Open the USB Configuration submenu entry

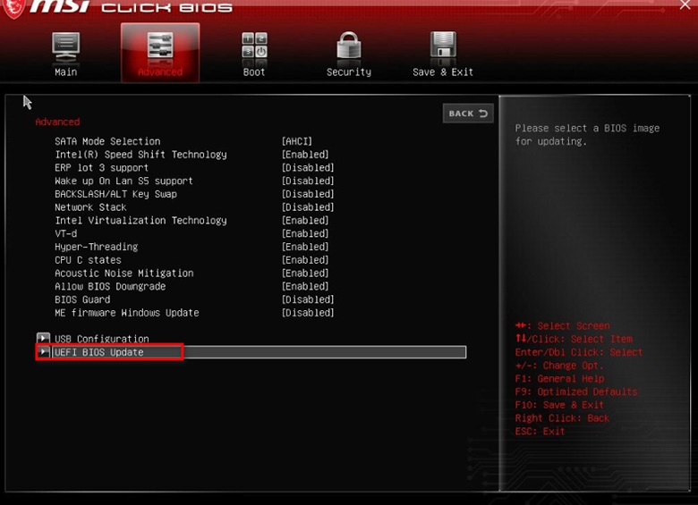click(102, 339)
